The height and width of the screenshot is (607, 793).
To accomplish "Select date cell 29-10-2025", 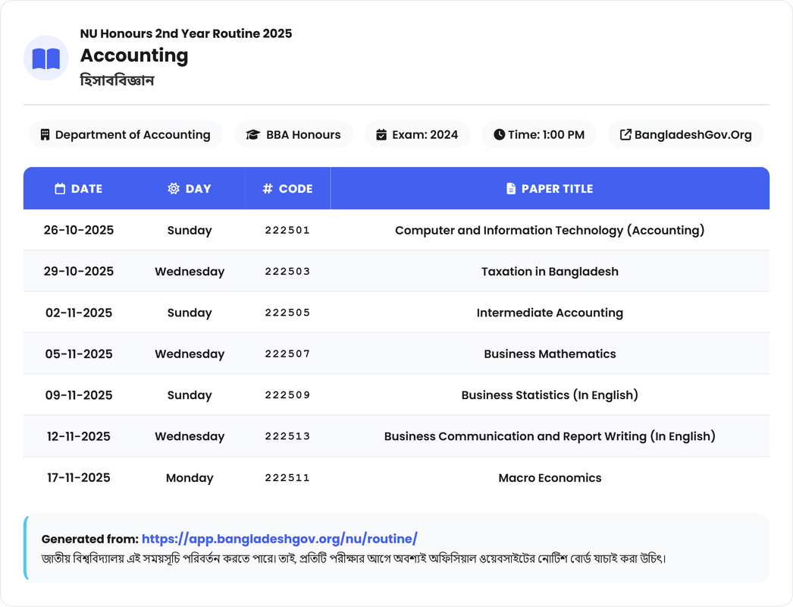I will coord(79,272).
